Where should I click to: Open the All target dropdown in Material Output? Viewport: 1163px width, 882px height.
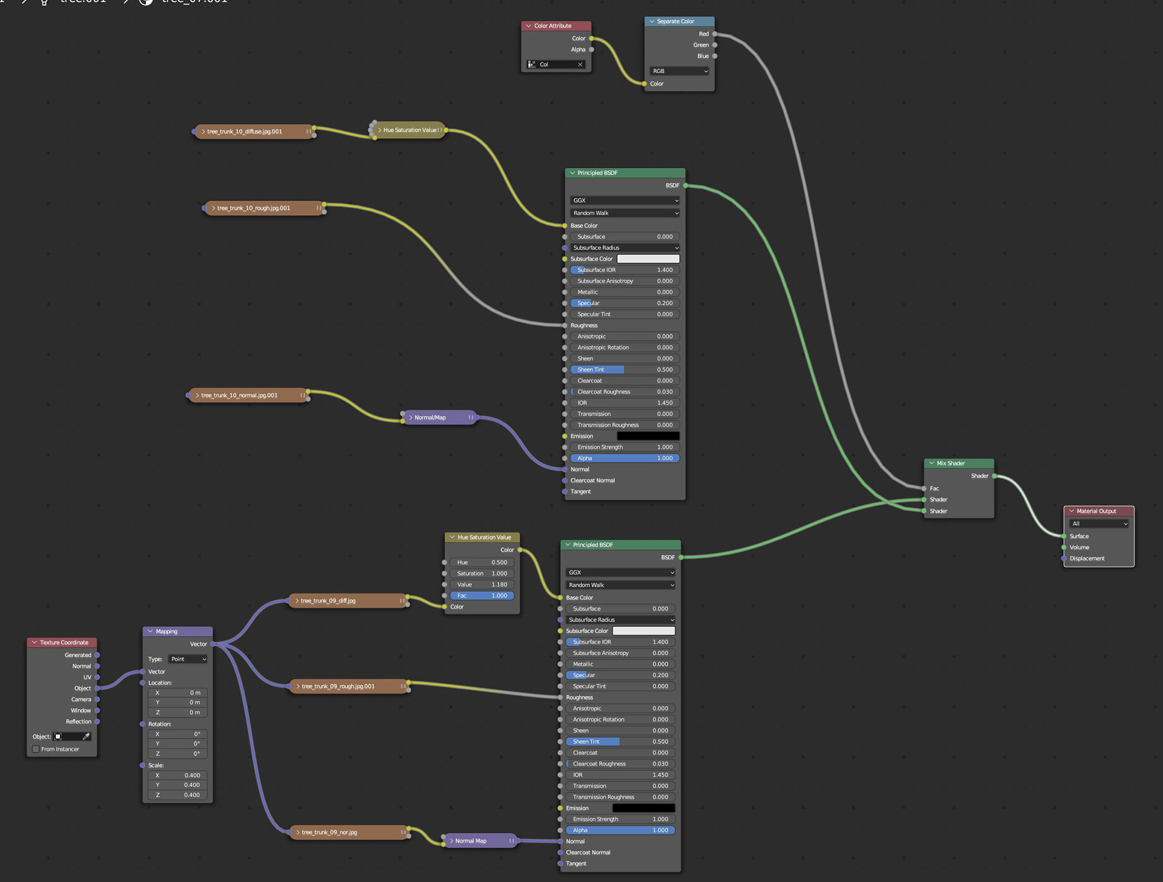point(1099,524)
